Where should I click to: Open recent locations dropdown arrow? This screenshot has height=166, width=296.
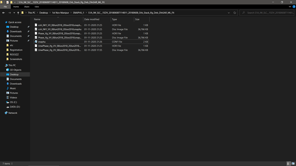coord(14,13)
